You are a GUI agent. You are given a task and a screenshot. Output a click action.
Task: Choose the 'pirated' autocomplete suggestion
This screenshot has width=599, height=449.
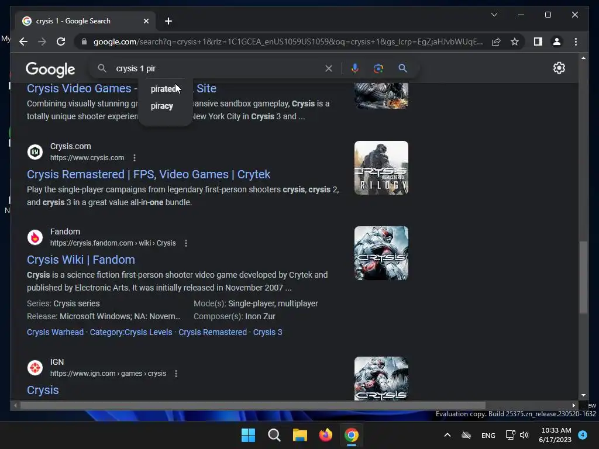tap(165, 89)
